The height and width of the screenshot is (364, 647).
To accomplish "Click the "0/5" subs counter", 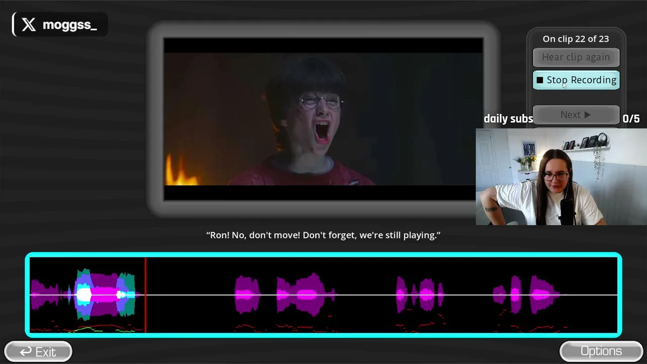I will [631, 119].
